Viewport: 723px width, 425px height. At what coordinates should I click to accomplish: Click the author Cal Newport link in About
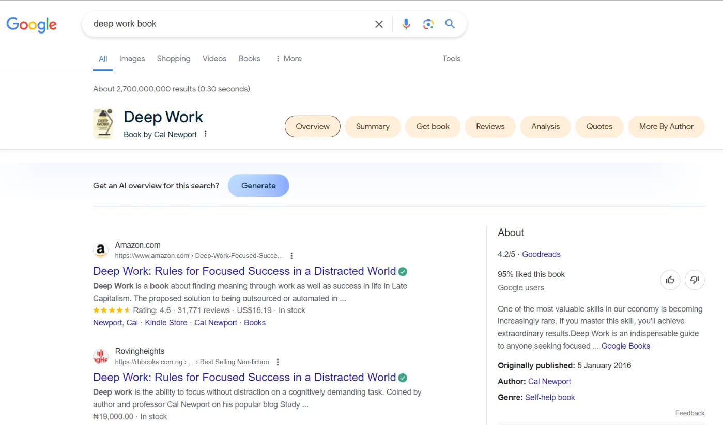point(549,382)
